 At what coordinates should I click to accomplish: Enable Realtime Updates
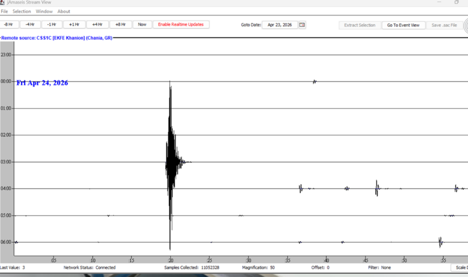[x=181, y=25]
